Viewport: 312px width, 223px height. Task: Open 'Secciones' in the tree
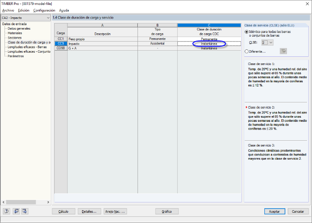point(14,38)
